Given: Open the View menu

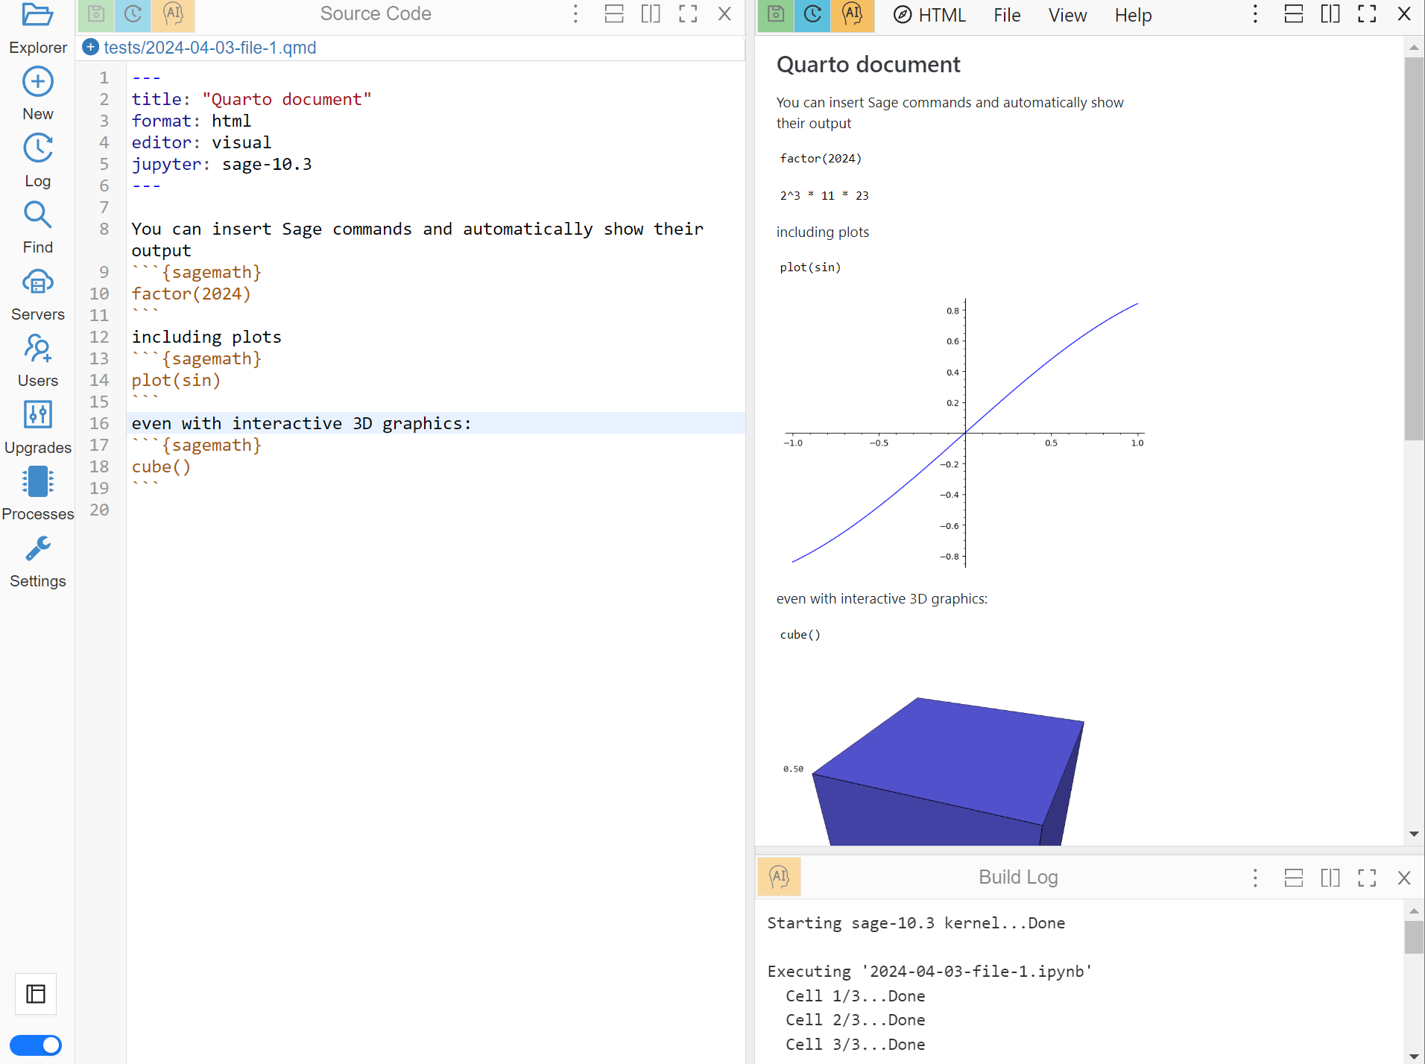Looking at the screenshot, I should click(x=1067, y=16).
